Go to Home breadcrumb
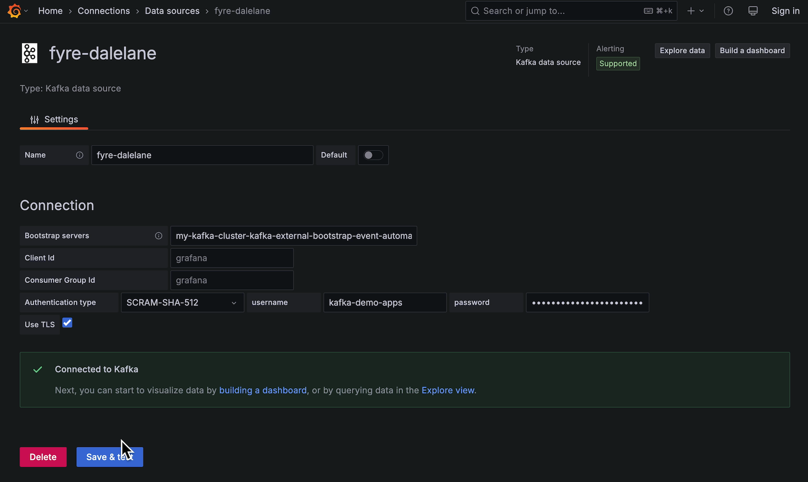Screen dimensions: 808x482 (x=50, y=11)
